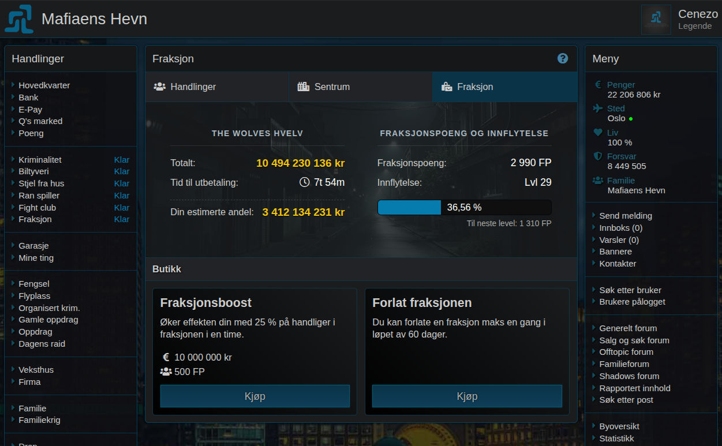Click the airplane icon next to Sted
Image resolution: width=722 pixels, height=446 pixels.
coord(598,108)
